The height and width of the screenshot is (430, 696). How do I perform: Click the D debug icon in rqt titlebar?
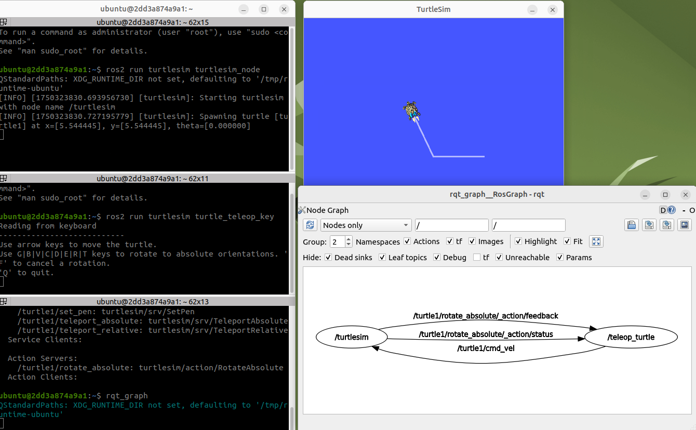point(662,210)
